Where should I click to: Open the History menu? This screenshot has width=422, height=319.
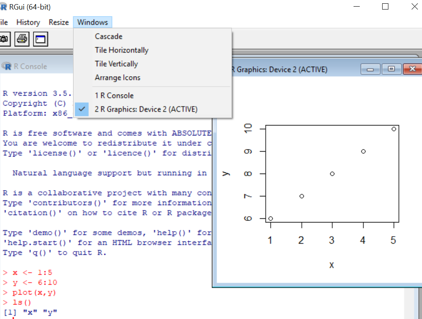coord(28,22)
